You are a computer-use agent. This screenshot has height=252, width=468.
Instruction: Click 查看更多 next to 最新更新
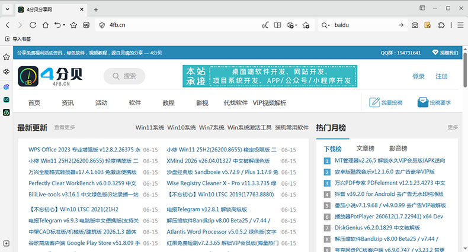[65, 128]
